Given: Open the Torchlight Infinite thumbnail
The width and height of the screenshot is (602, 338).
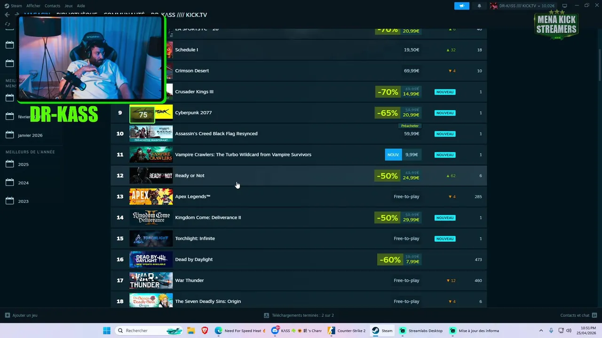Looking at the screenshot, I should click(x=151, y=238).
